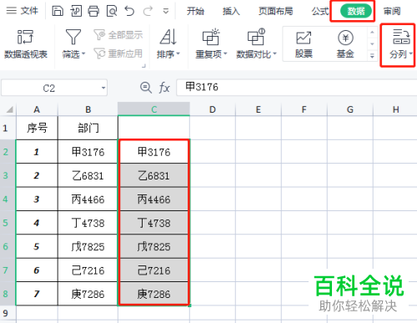417x323 pixels.
Task: Select column H header
Action: click(396, 109)
